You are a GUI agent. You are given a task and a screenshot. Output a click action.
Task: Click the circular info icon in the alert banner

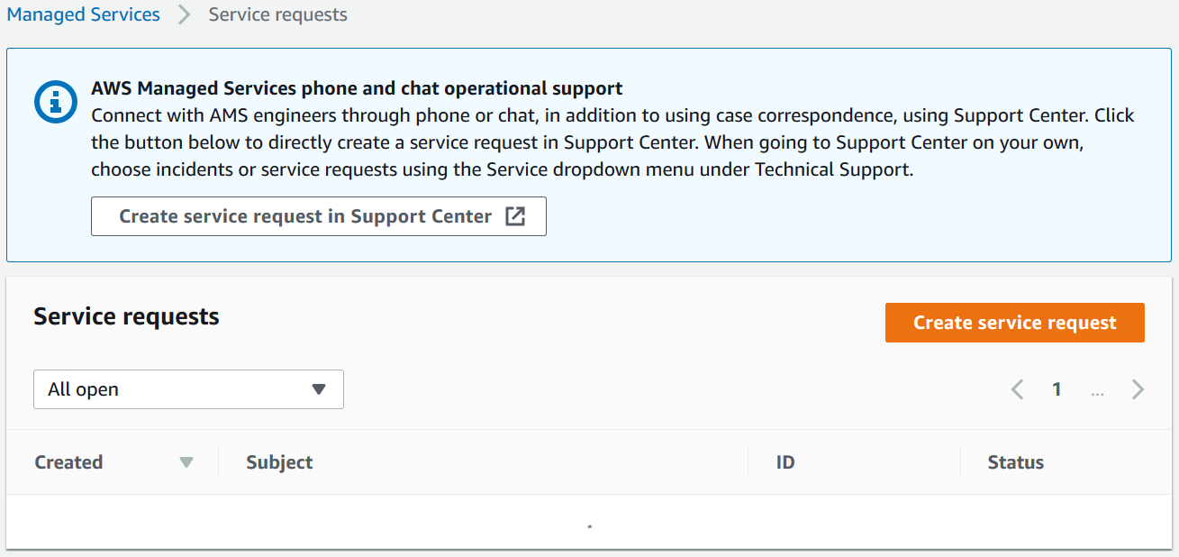pyautogui.click(x=55, y=102)
